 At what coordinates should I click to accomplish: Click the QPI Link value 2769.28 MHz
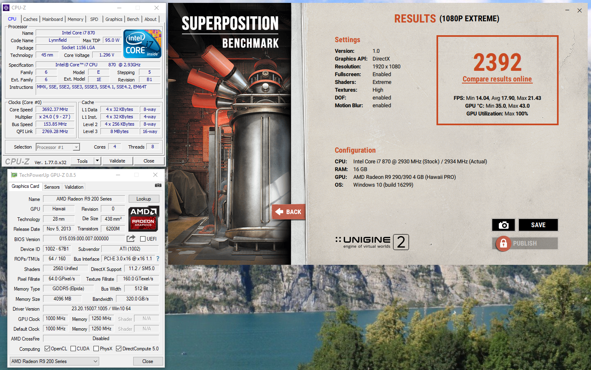[55, 131]
